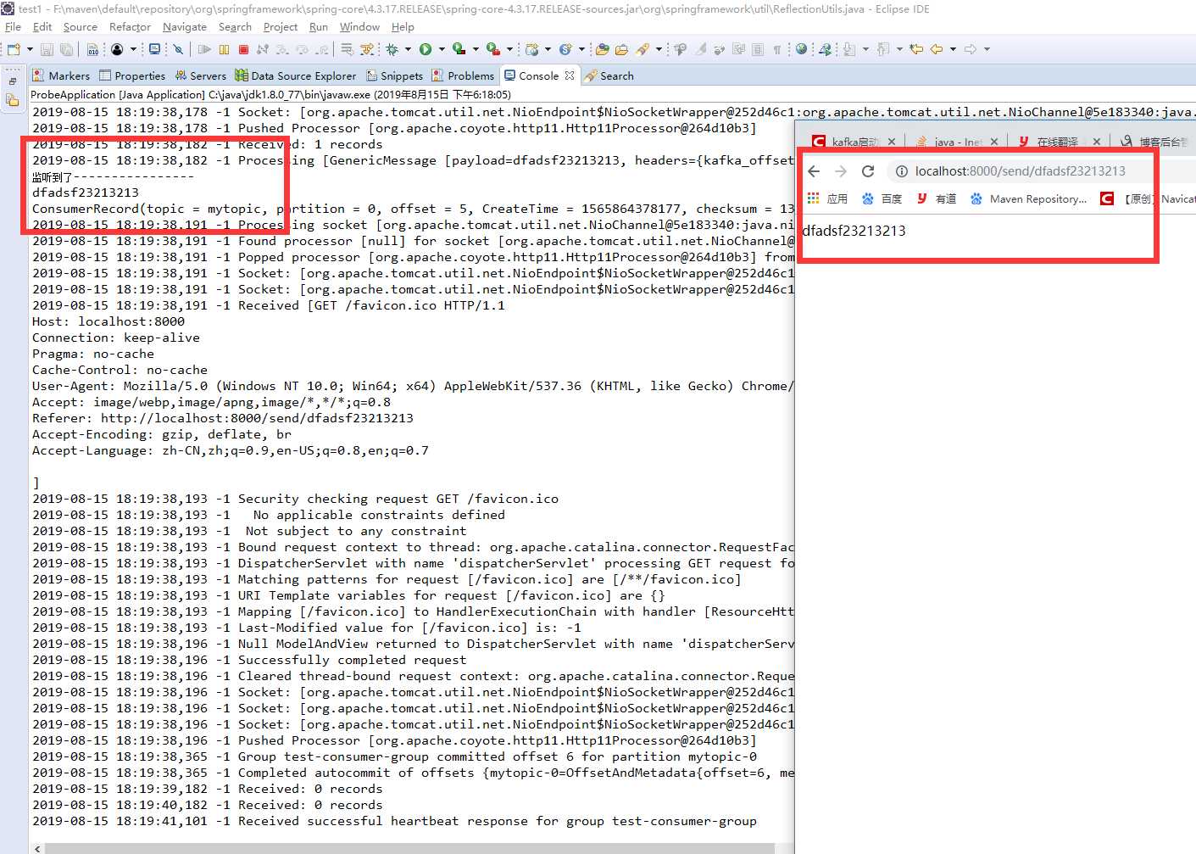Image resolution: width=1196 pixels, height=854 pixels.
Task: Switch to the Problems tab
Action: pyautogui.click(x=463, y=75)
